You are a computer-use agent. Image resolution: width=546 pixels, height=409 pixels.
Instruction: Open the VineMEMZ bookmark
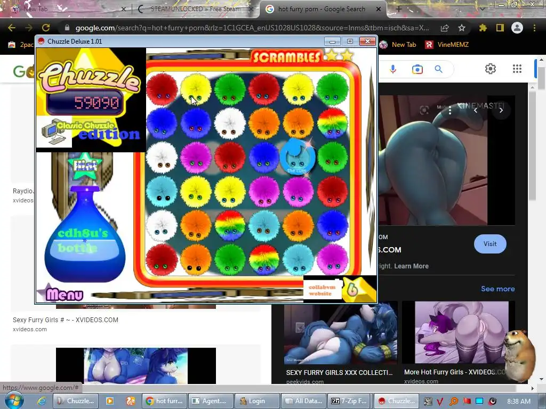point(447,45)
